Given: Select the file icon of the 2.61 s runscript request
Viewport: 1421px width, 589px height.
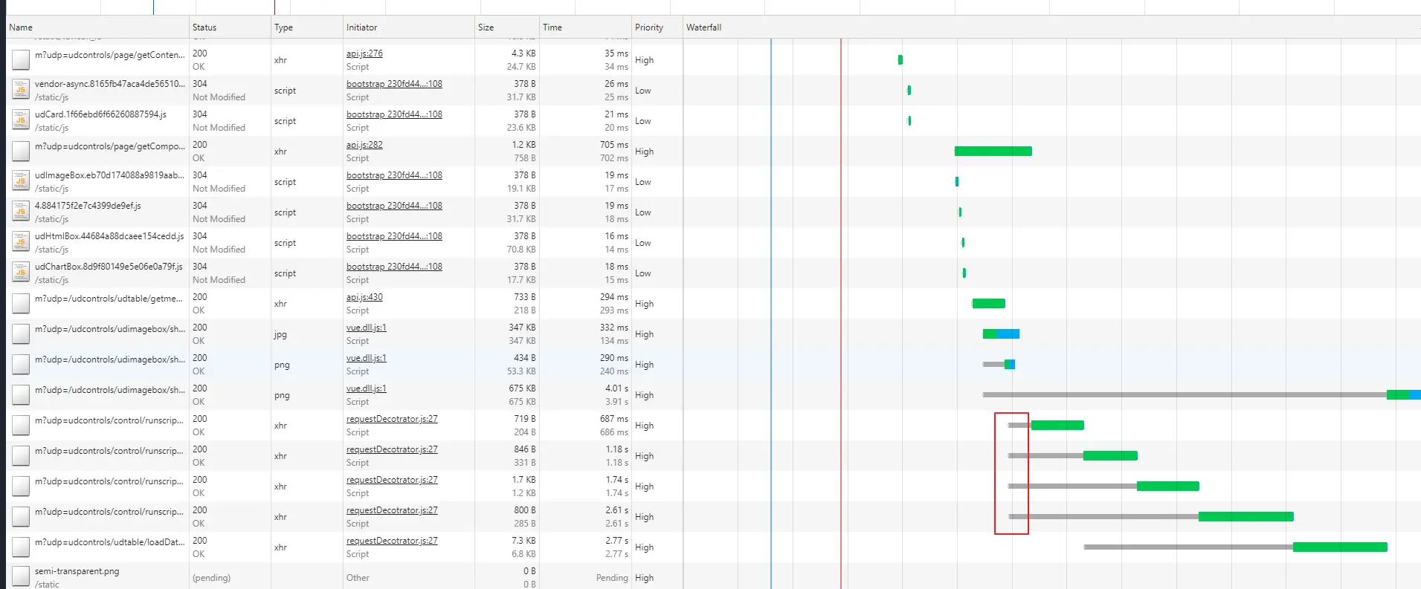Looking at the screenshot, I should pos(21,516).
